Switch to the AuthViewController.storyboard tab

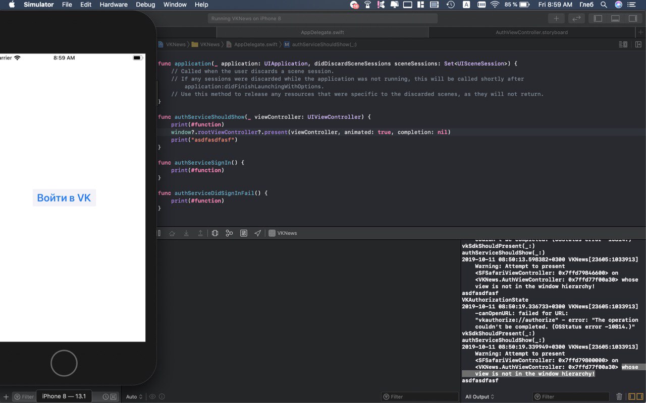tap(531, 32)
